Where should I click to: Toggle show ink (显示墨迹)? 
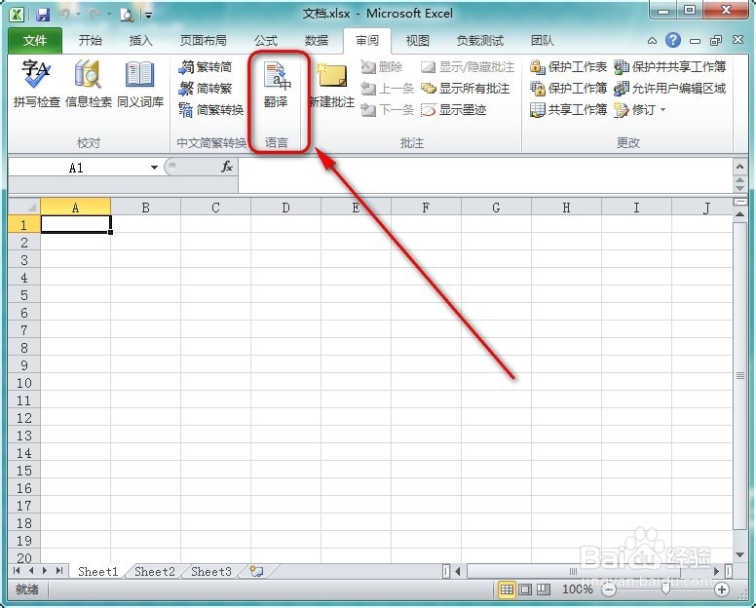click(453, 110)
